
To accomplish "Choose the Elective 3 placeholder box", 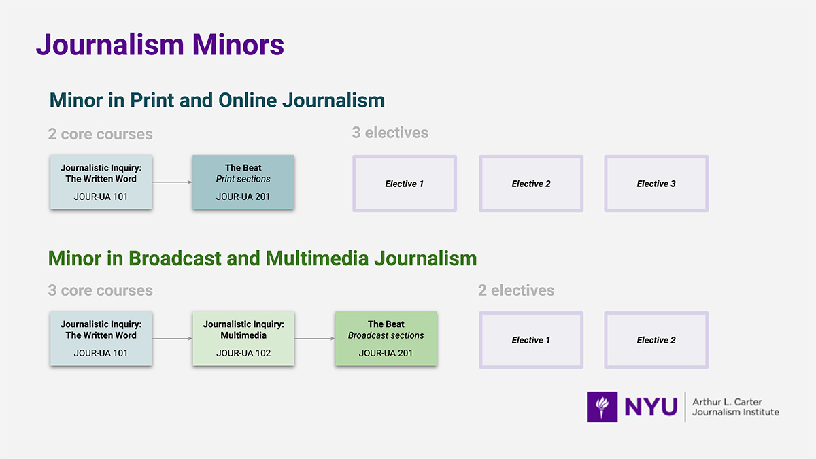I will point(656,184).
